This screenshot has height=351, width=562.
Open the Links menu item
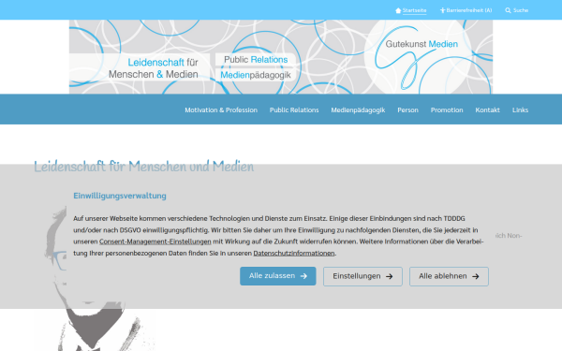pyautogui.click(x=520, y=110)
